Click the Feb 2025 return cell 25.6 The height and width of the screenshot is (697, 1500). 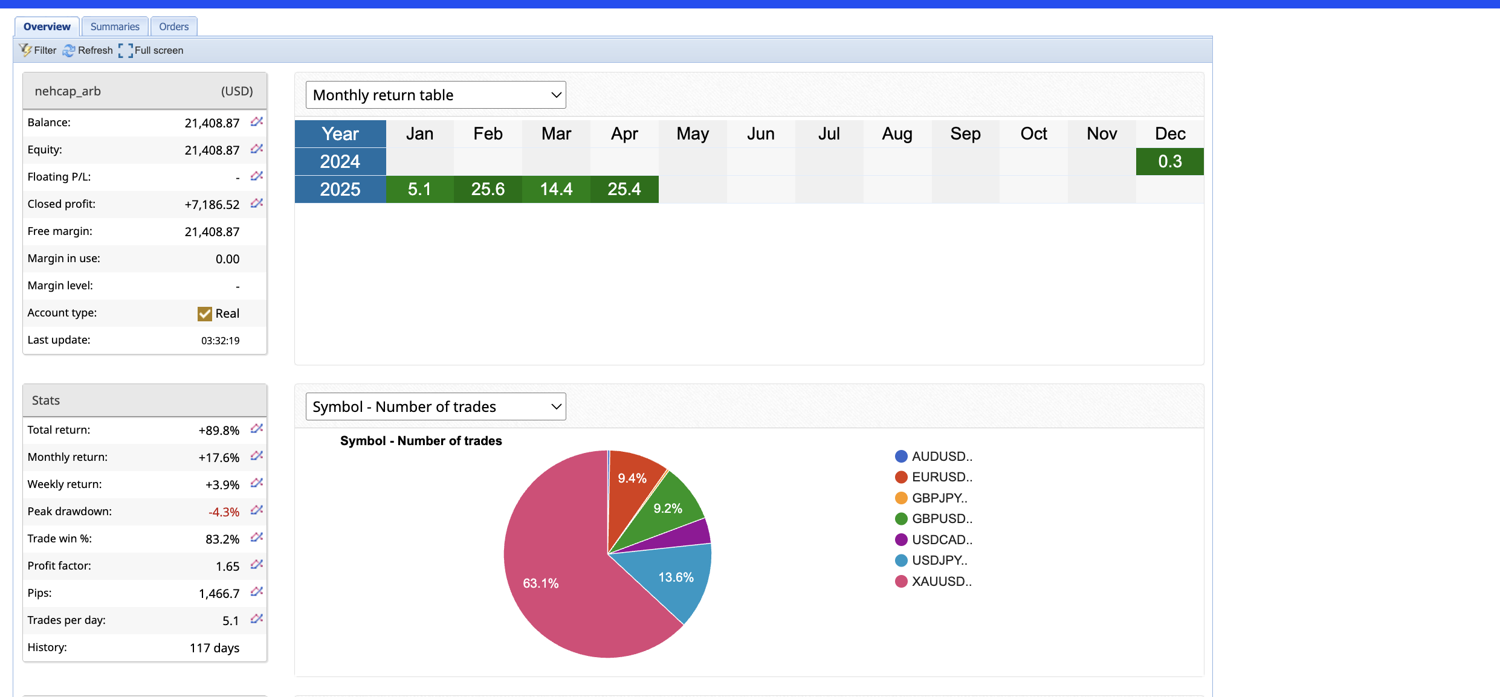click(488, 189)
